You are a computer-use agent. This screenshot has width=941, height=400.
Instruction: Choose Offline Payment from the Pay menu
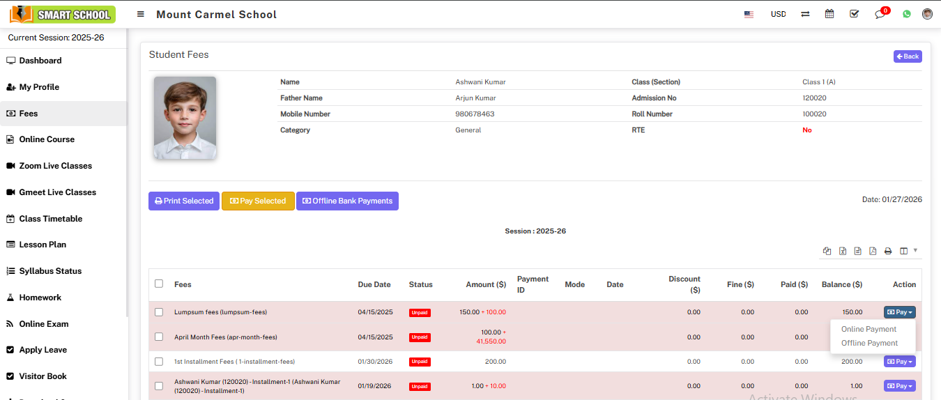tap(869, 343)
